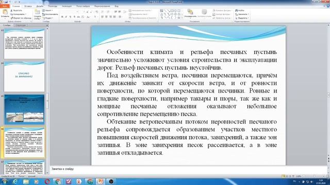Close the slides thumbnail pane
Image resolution: width=330 pixels, height=185 pixels.
pos(47,25)
